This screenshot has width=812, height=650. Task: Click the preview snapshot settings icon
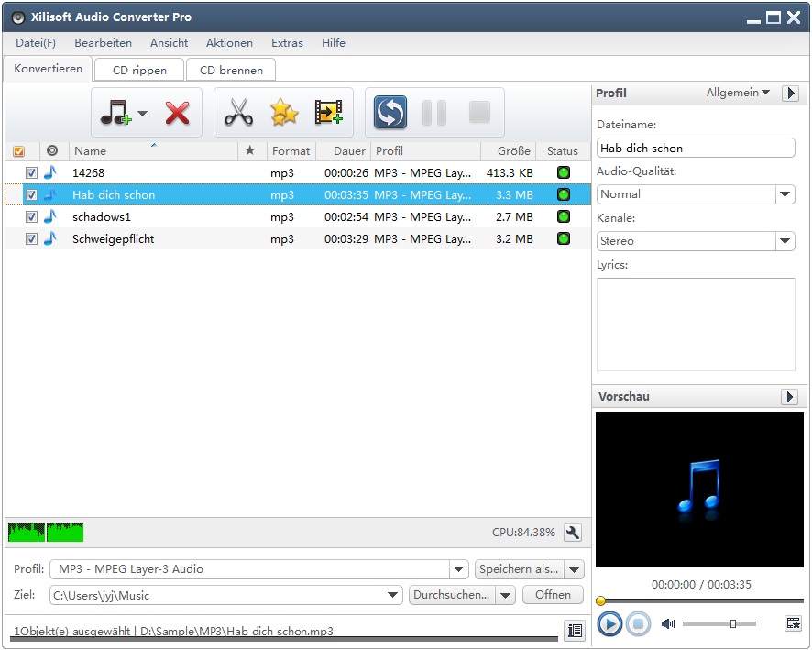pyautogui.click(x=793, y=623)
